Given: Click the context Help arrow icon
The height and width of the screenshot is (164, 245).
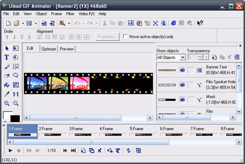Looking at the screenshot, I should tap(200, 23).
